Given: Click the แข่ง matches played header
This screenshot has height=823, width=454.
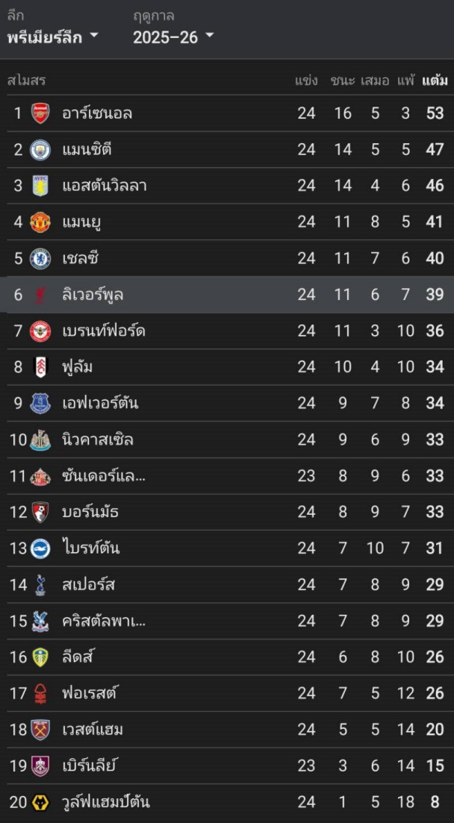Looking at the screenshot, I should tap(306, 81).
